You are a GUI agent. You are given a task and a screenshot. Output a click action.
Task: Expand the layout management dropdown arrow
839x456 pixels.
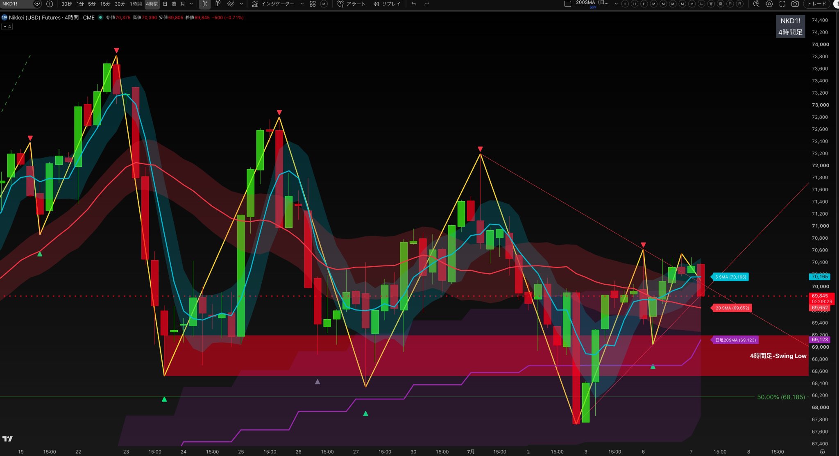[x=616, y=4]
